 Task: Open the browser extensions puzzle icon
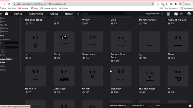point(176,4)
